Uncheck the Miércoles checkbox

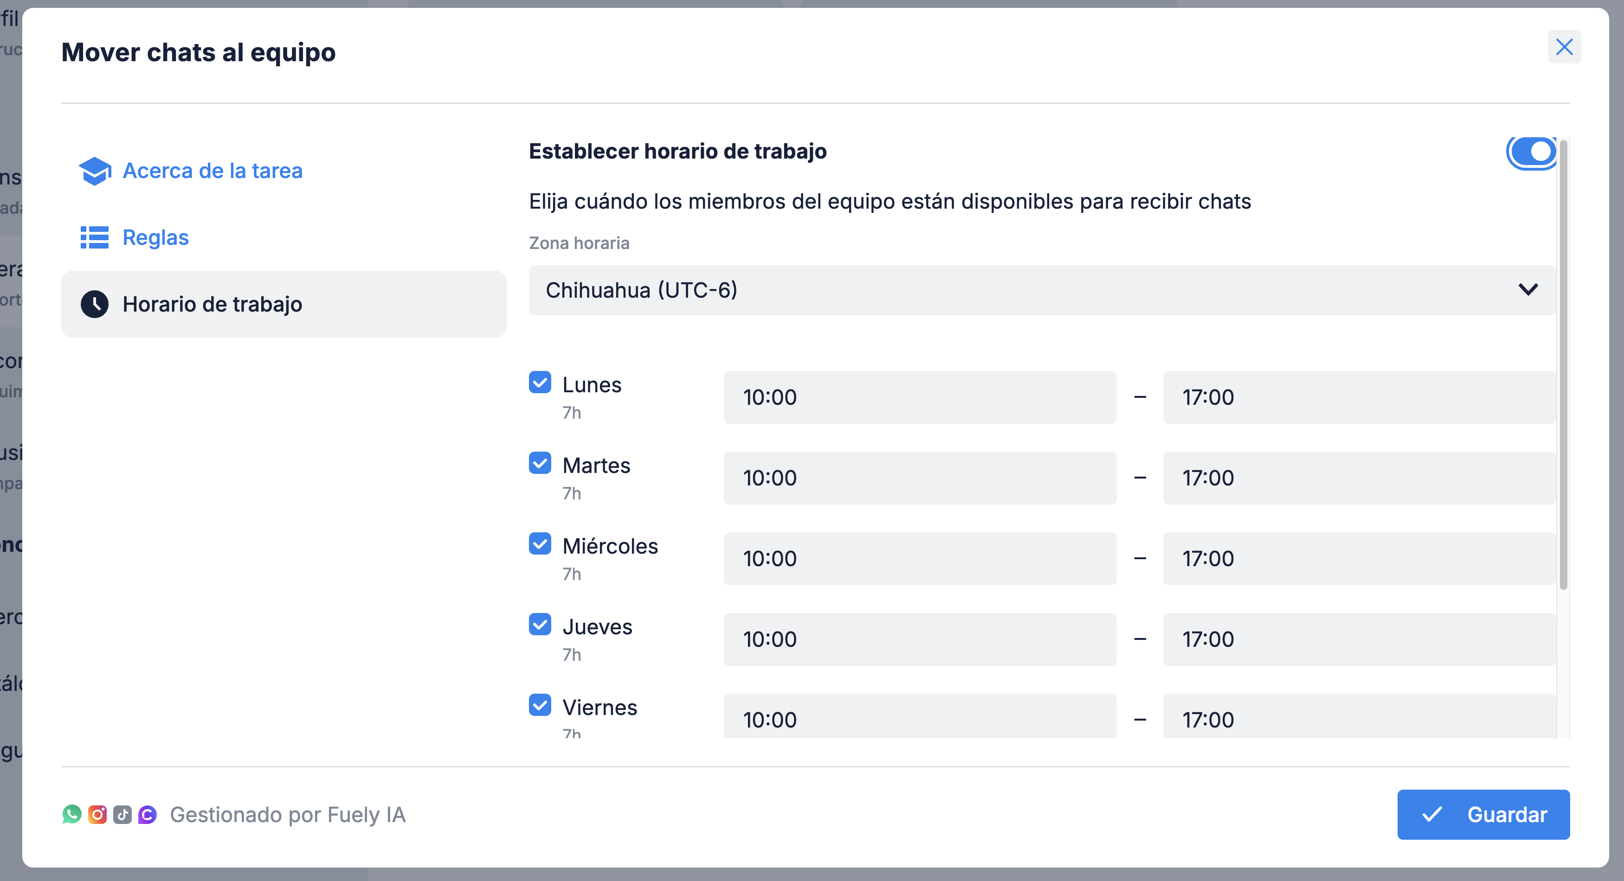[540, 544]
